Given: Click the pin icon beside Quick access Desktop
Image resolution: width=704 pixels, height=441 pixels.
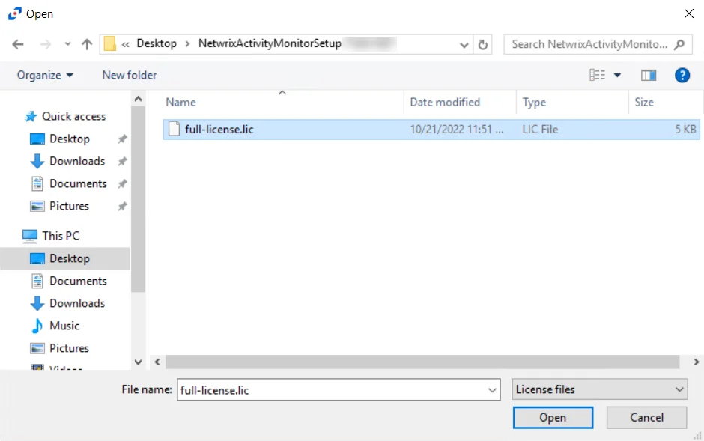Looking at the screenshot, I should tap(122, 139).
